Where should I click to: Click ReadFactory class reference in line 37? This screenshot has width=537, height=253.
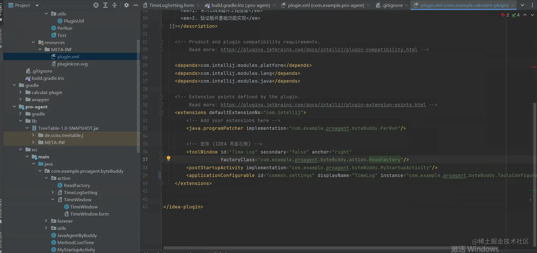point(385,160)
